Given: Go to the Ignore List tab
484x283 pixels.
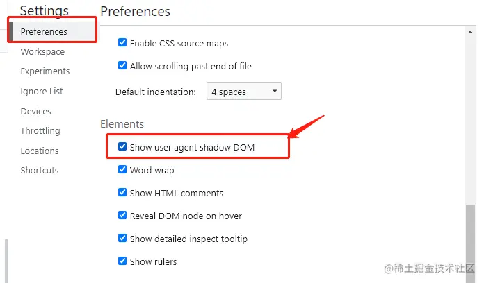Looking at the screenshot, I should 42,91.
